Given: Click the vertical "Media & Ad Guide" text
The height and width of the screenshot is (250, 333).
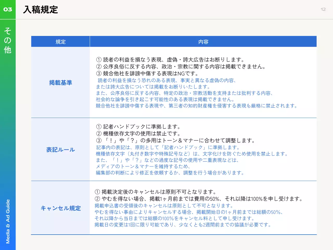Looking at the screenshot, I should [8, 221].
